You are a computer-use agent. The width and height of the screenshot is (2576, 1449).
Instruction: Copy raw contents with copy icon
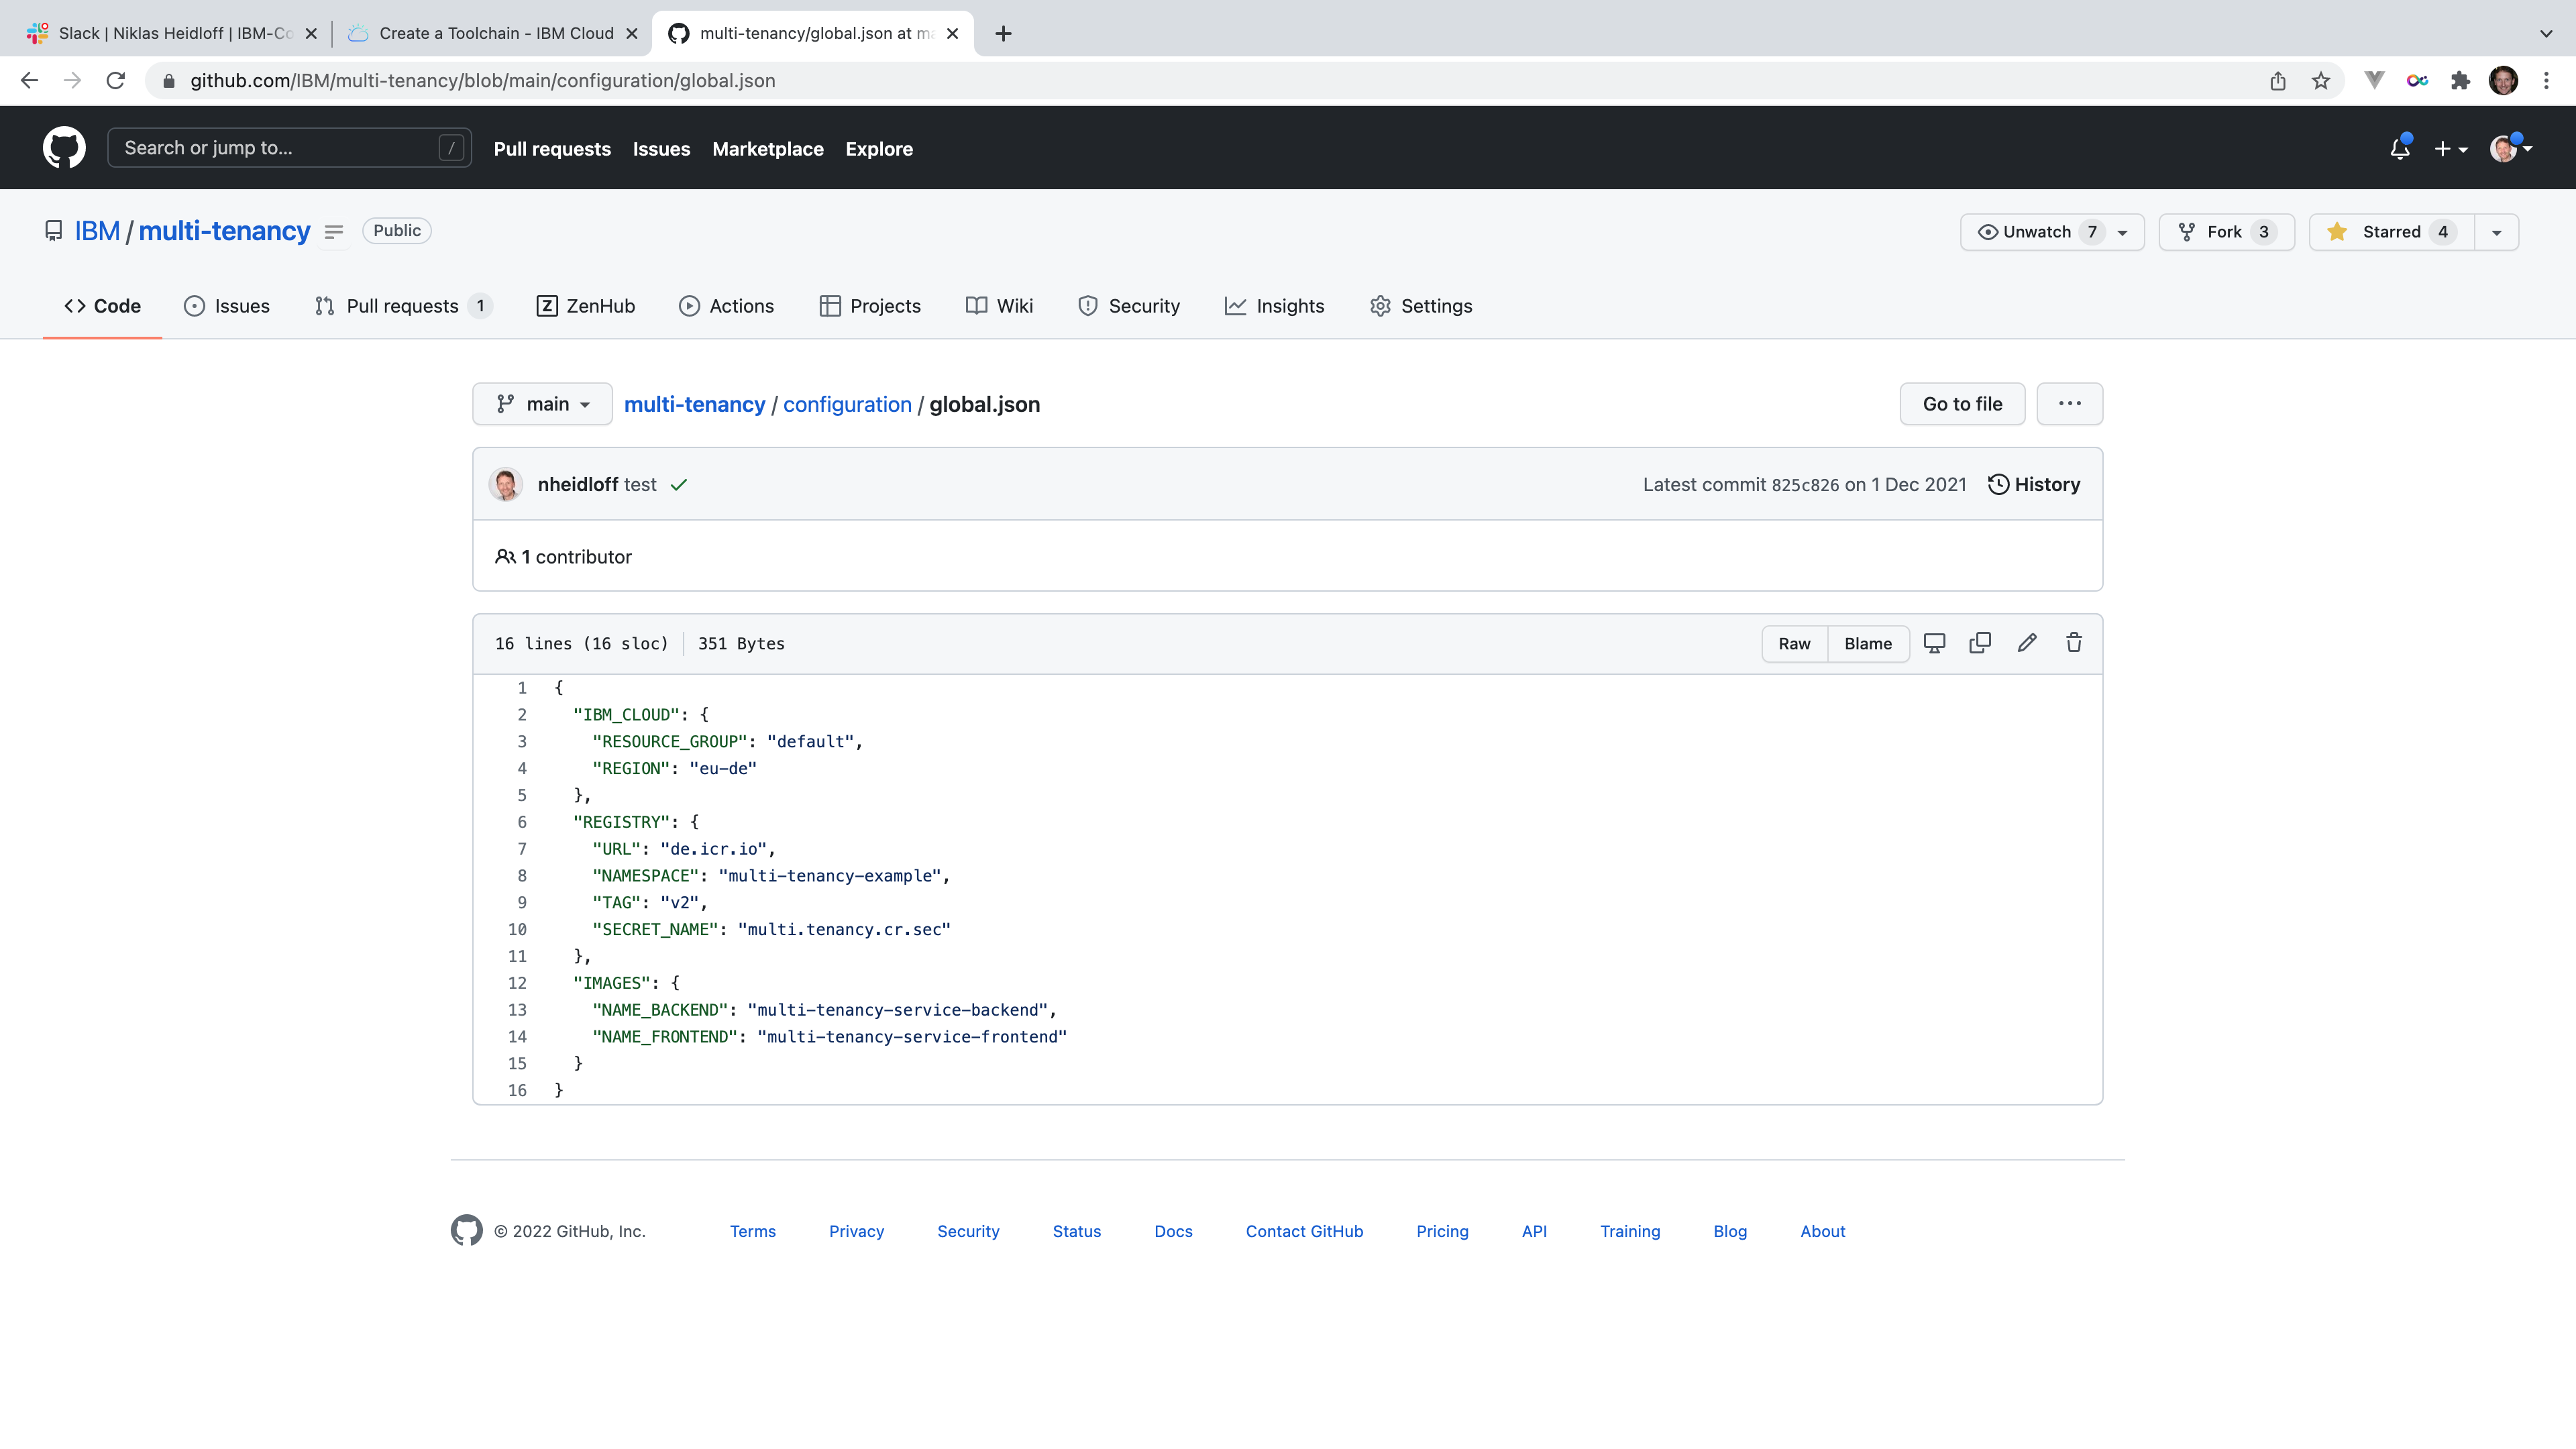[1980, 643]
